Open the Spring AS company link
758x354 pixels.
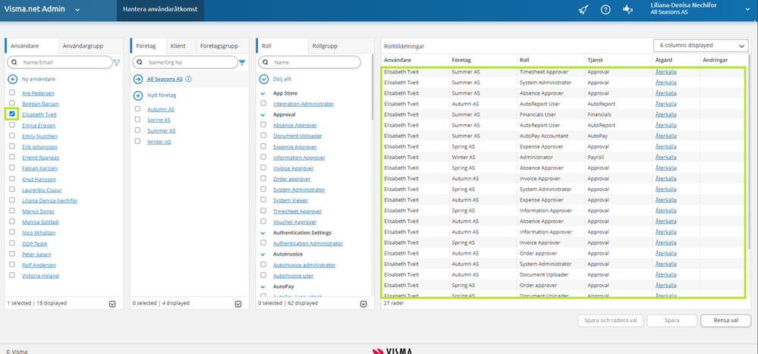click(159, 120)
